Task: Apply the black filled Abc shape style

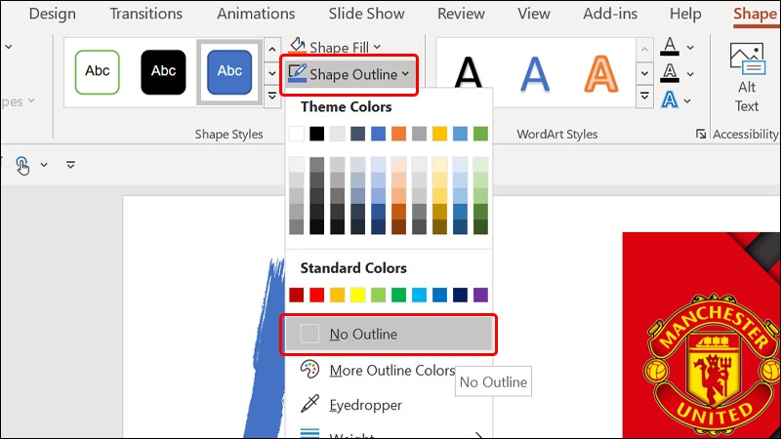Action: pyautogui.click(x=163, y=71)
